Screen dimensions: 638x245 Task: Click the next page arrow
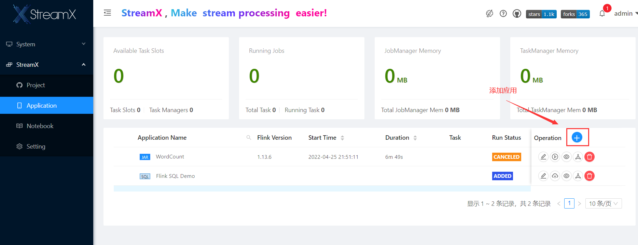pyautogui.click(x=580, y=203)
